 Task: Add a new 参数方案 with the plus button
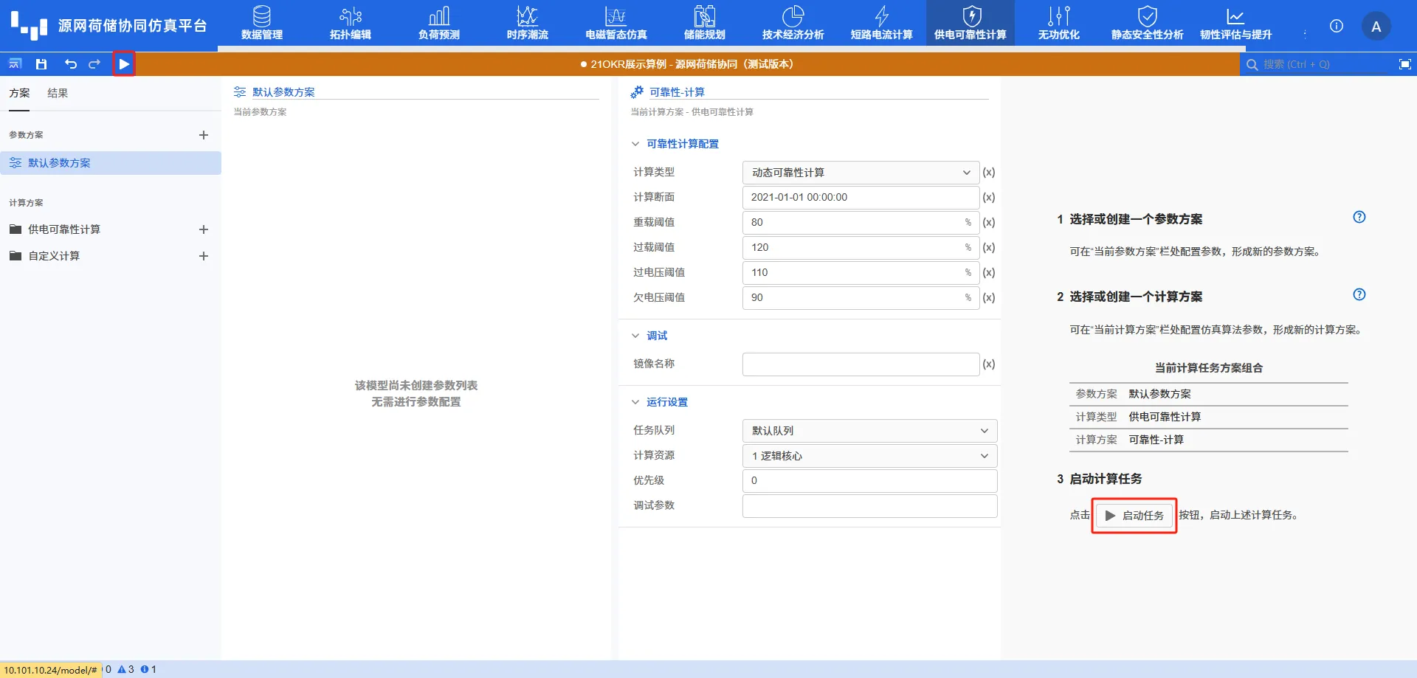pyautogui.click(x=204, y=135)
